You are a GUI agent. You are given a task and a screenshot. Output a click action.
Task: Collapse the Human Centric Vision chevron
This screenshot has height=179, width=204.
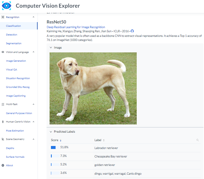(34, 122)
